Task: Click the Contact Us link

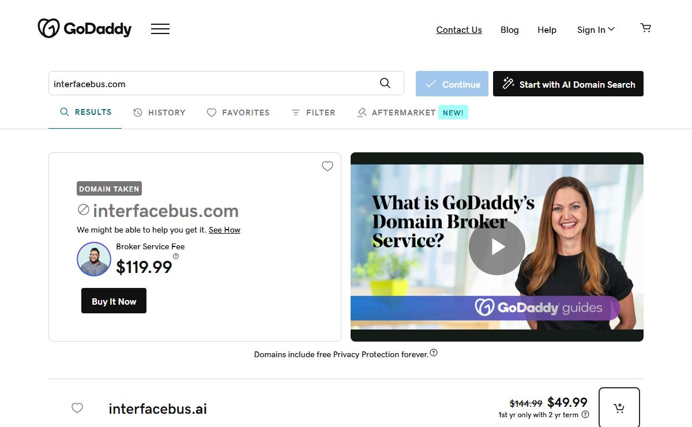Action: coord(459,30)
